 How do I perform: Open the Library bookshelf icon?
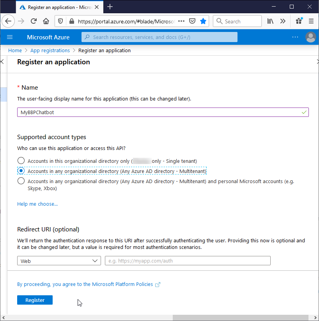[x=270, y=21]
